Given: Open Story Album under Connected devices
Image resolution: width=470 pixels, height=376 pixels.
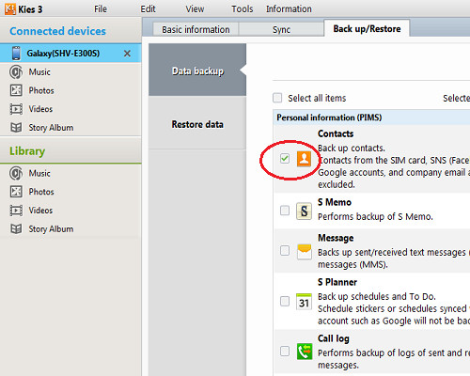Looking at the screenshot, I should coord(51,128).
